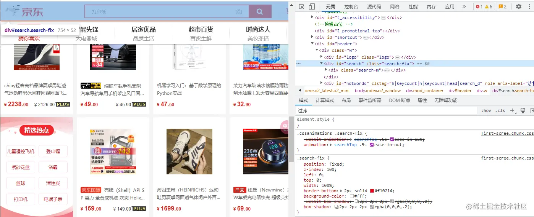Switch to the 计算样式 pane
534x217 pixels.
[325, 101]
